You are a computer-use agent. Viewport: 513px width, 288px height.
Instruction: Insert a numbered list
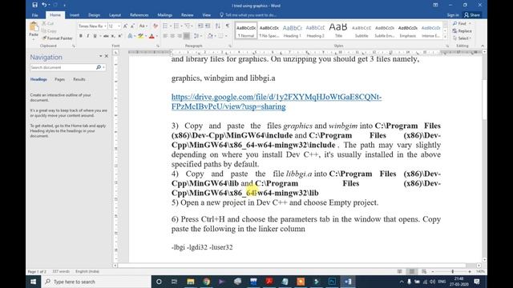tap(176, 26)
